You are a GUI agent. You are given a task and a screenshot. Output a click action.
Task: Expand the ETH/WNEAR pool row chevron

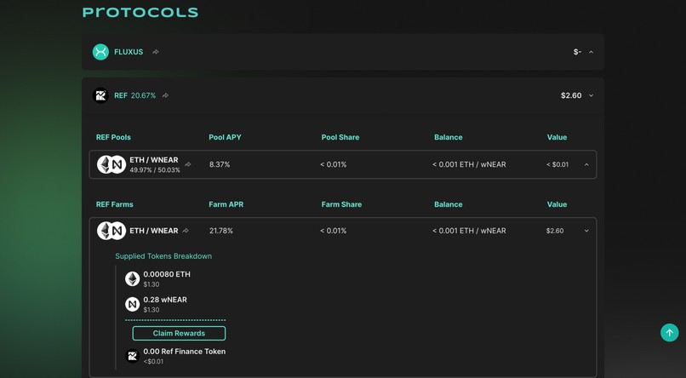(586, 164)
